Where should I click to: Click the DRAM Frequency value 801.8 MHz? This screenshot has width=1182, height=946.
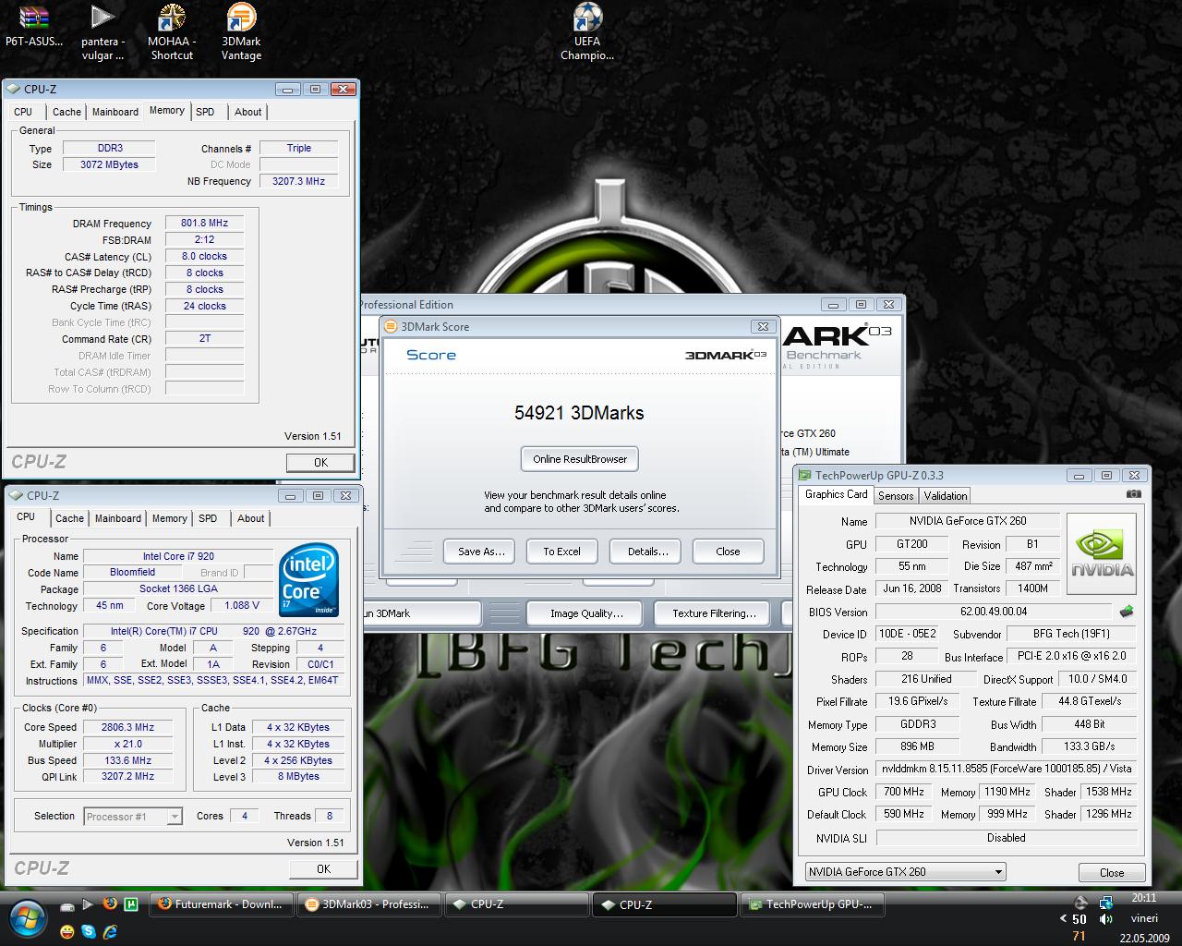[204, 223]
